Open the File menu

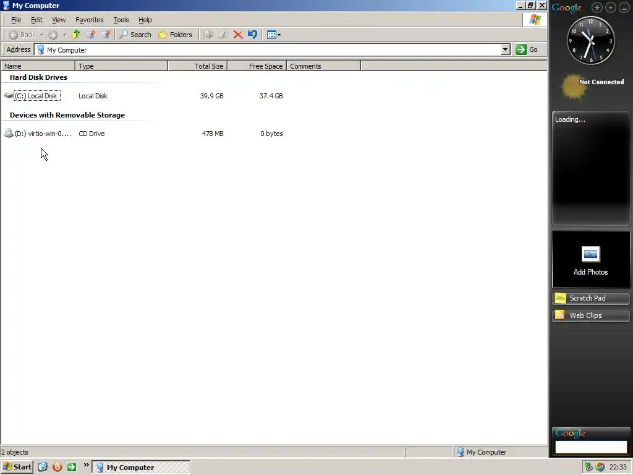pos(16,20)
